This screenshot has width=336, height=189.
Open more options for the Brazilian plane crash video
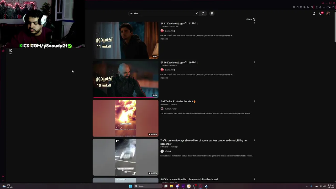(254, 179)
